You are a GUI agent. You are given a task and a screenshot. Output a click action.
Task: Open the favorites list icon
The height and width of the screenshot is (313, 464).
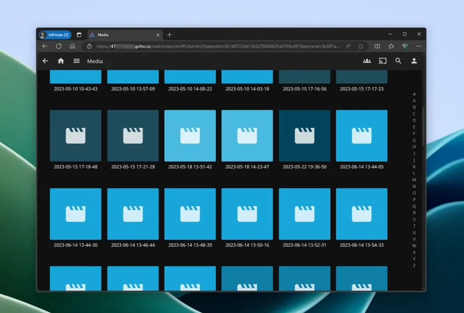391,46
